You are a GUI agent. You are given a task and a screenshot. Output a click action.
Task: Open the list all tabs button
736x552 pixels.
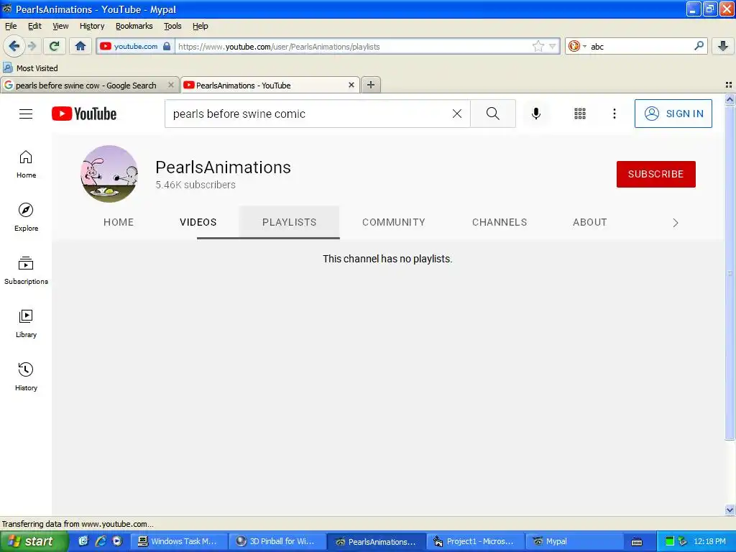729,85
